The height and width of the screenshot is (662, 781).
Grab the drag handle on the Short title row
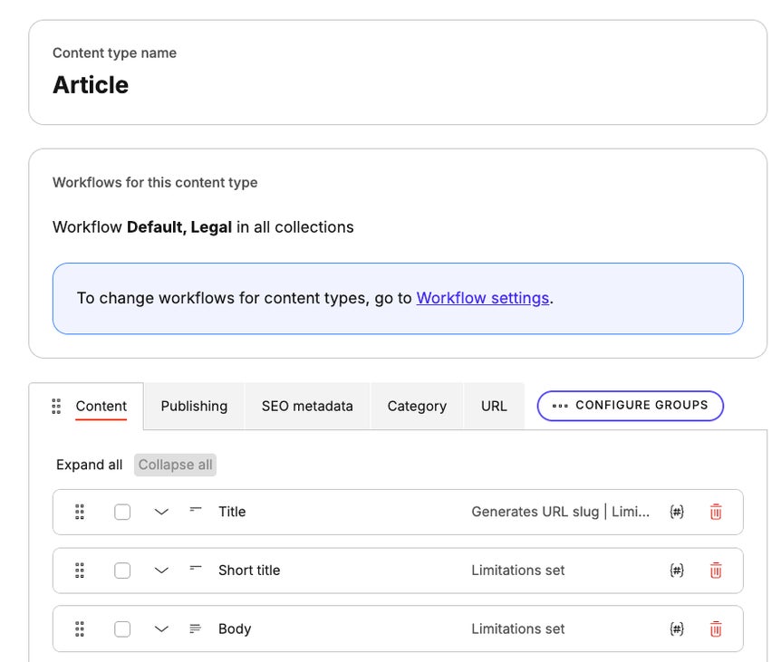(x=79, y=571)
